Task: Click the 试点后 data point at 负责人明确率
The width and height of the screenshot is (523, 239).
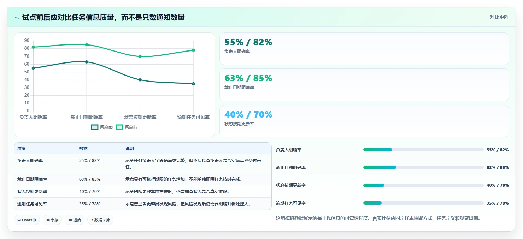Action: pyautogui.click(x=33, y=47)
